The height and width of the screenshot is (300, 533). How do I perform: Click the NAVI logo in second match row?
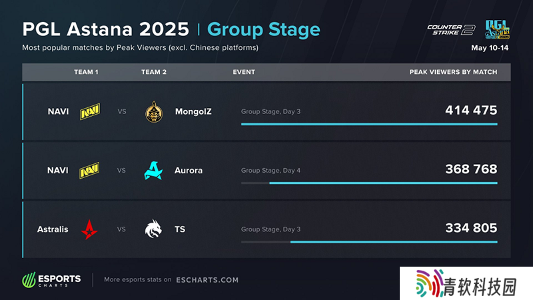pyautogui.click(x=90, y=171)
